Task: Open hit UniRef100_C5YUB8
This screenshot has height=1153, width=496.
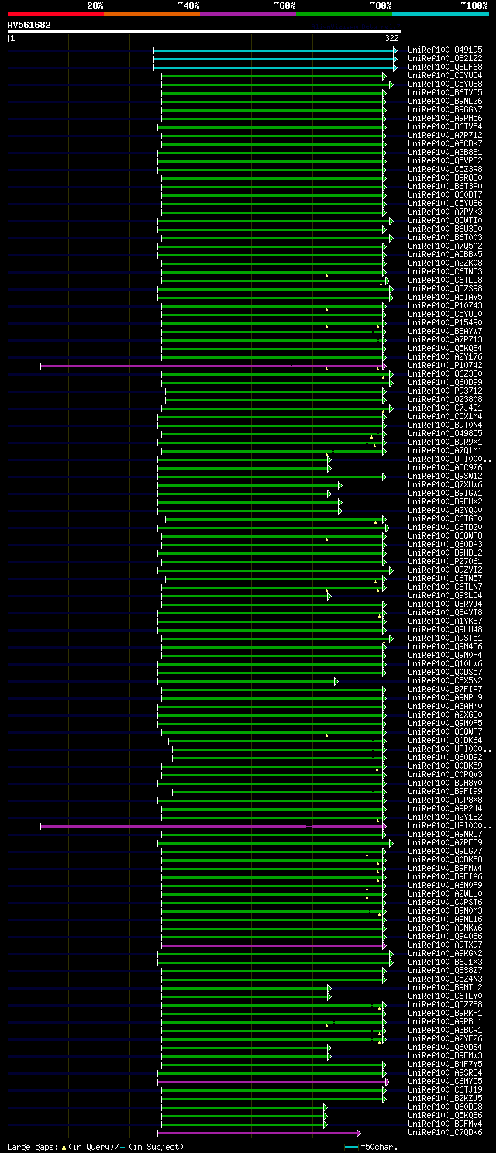Action: pos(446,84)
